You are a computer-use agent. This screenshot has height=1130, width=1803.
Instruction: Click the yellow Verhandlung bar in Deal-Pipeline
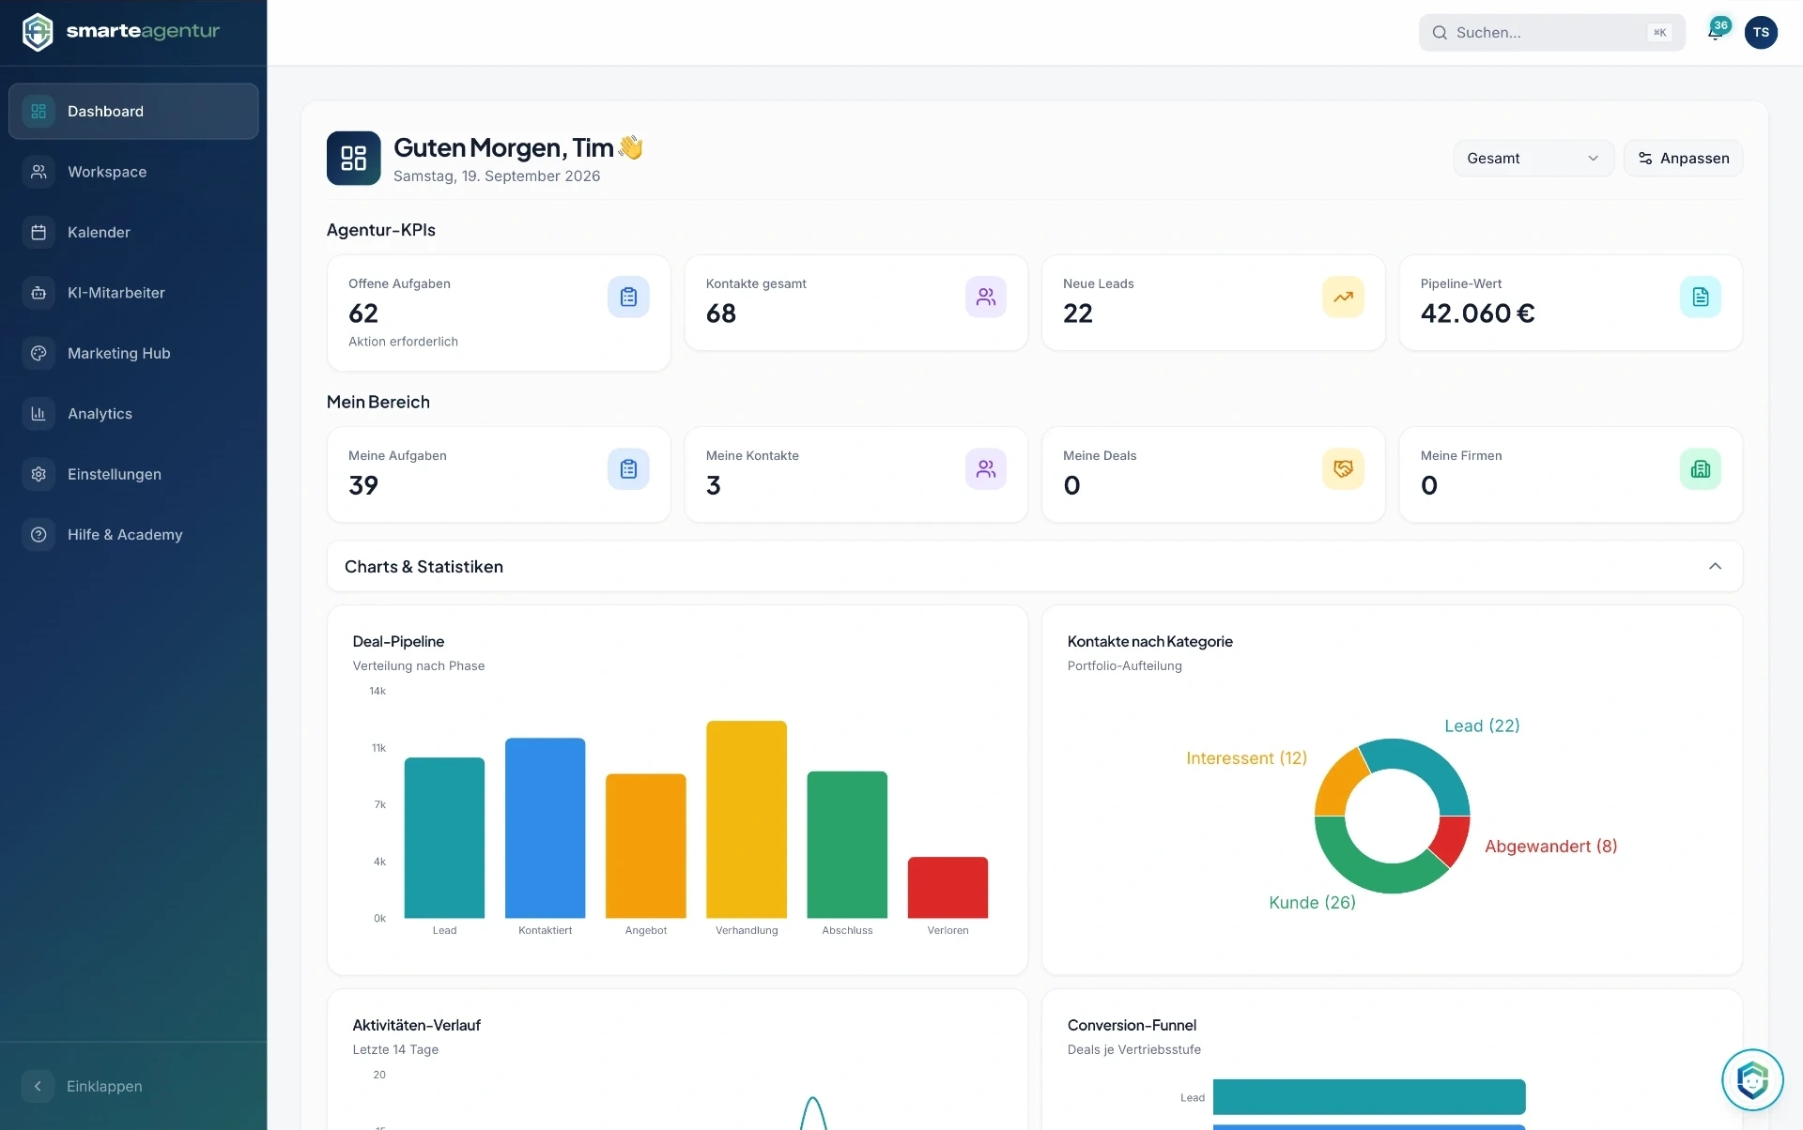[747, 819]
